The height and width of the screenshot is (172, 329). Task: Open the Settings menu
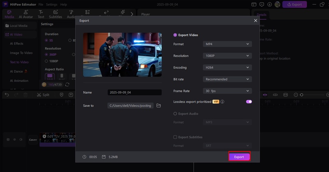(x=52, y=5)
